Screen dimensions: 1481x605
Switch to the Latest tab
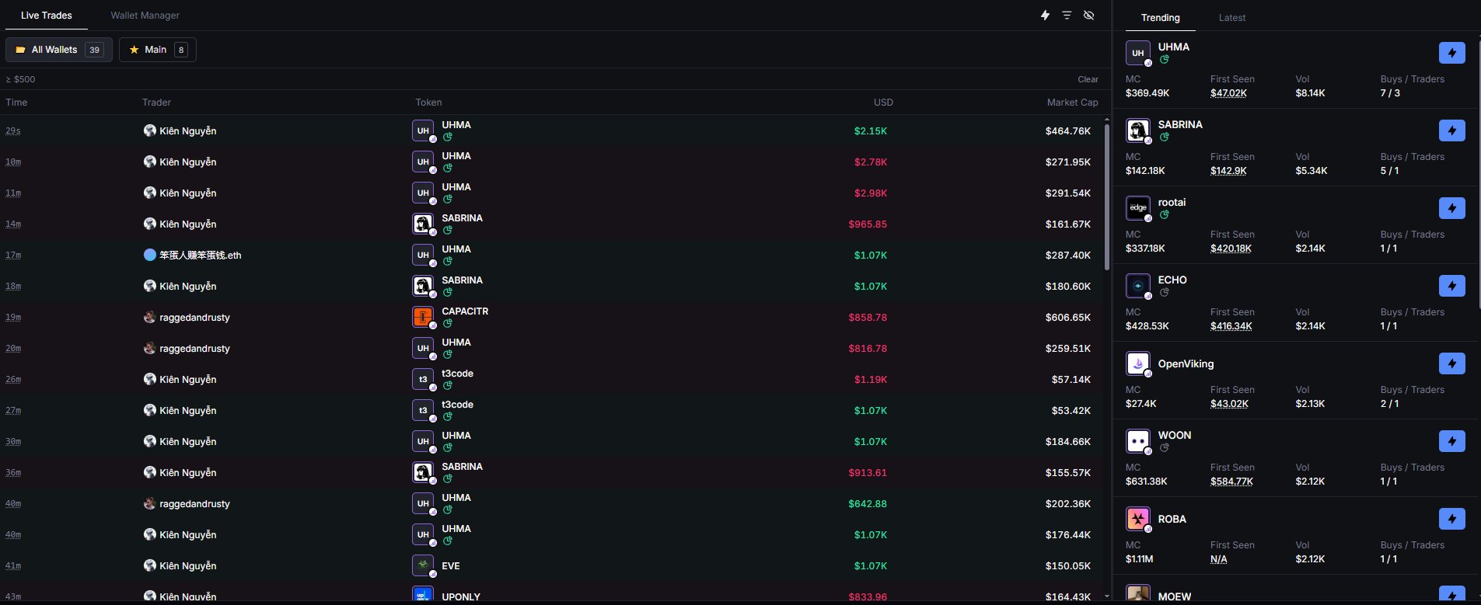(1231, 18)
